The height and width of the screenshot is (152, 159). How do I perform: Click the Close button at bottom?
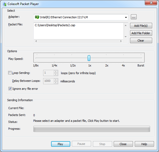point(123,144)
